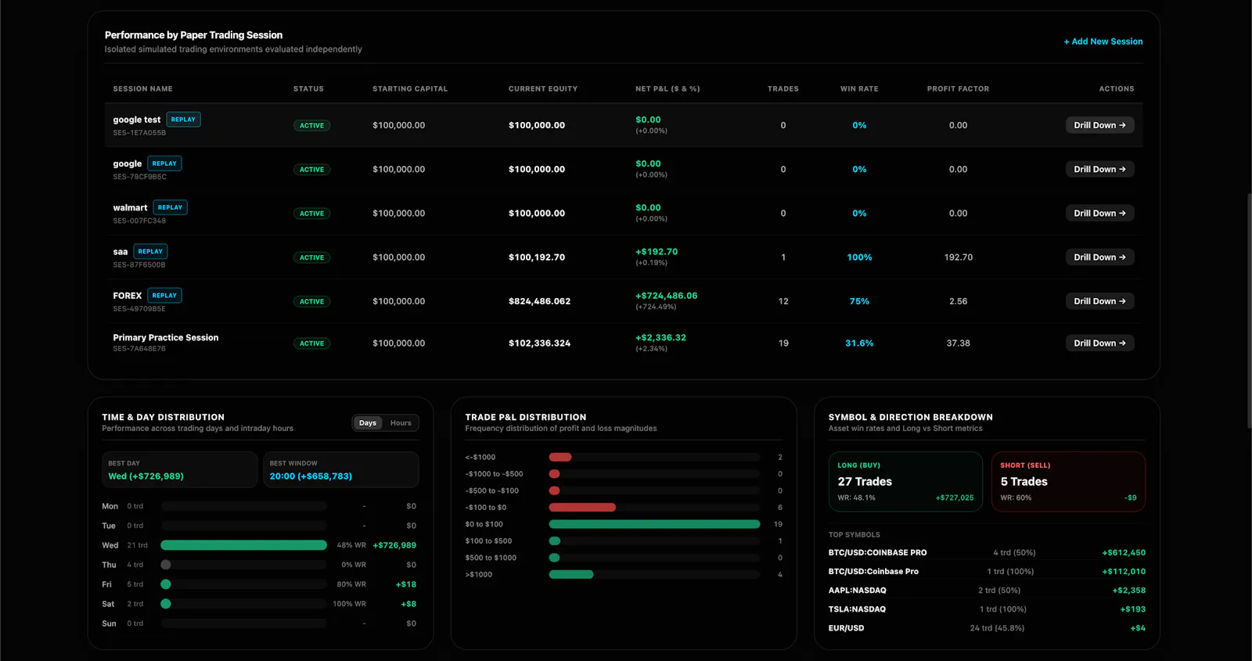Screen dimensions: 1252x661
Task: Click REPLAY badge on google test
Action: [183, 120]
